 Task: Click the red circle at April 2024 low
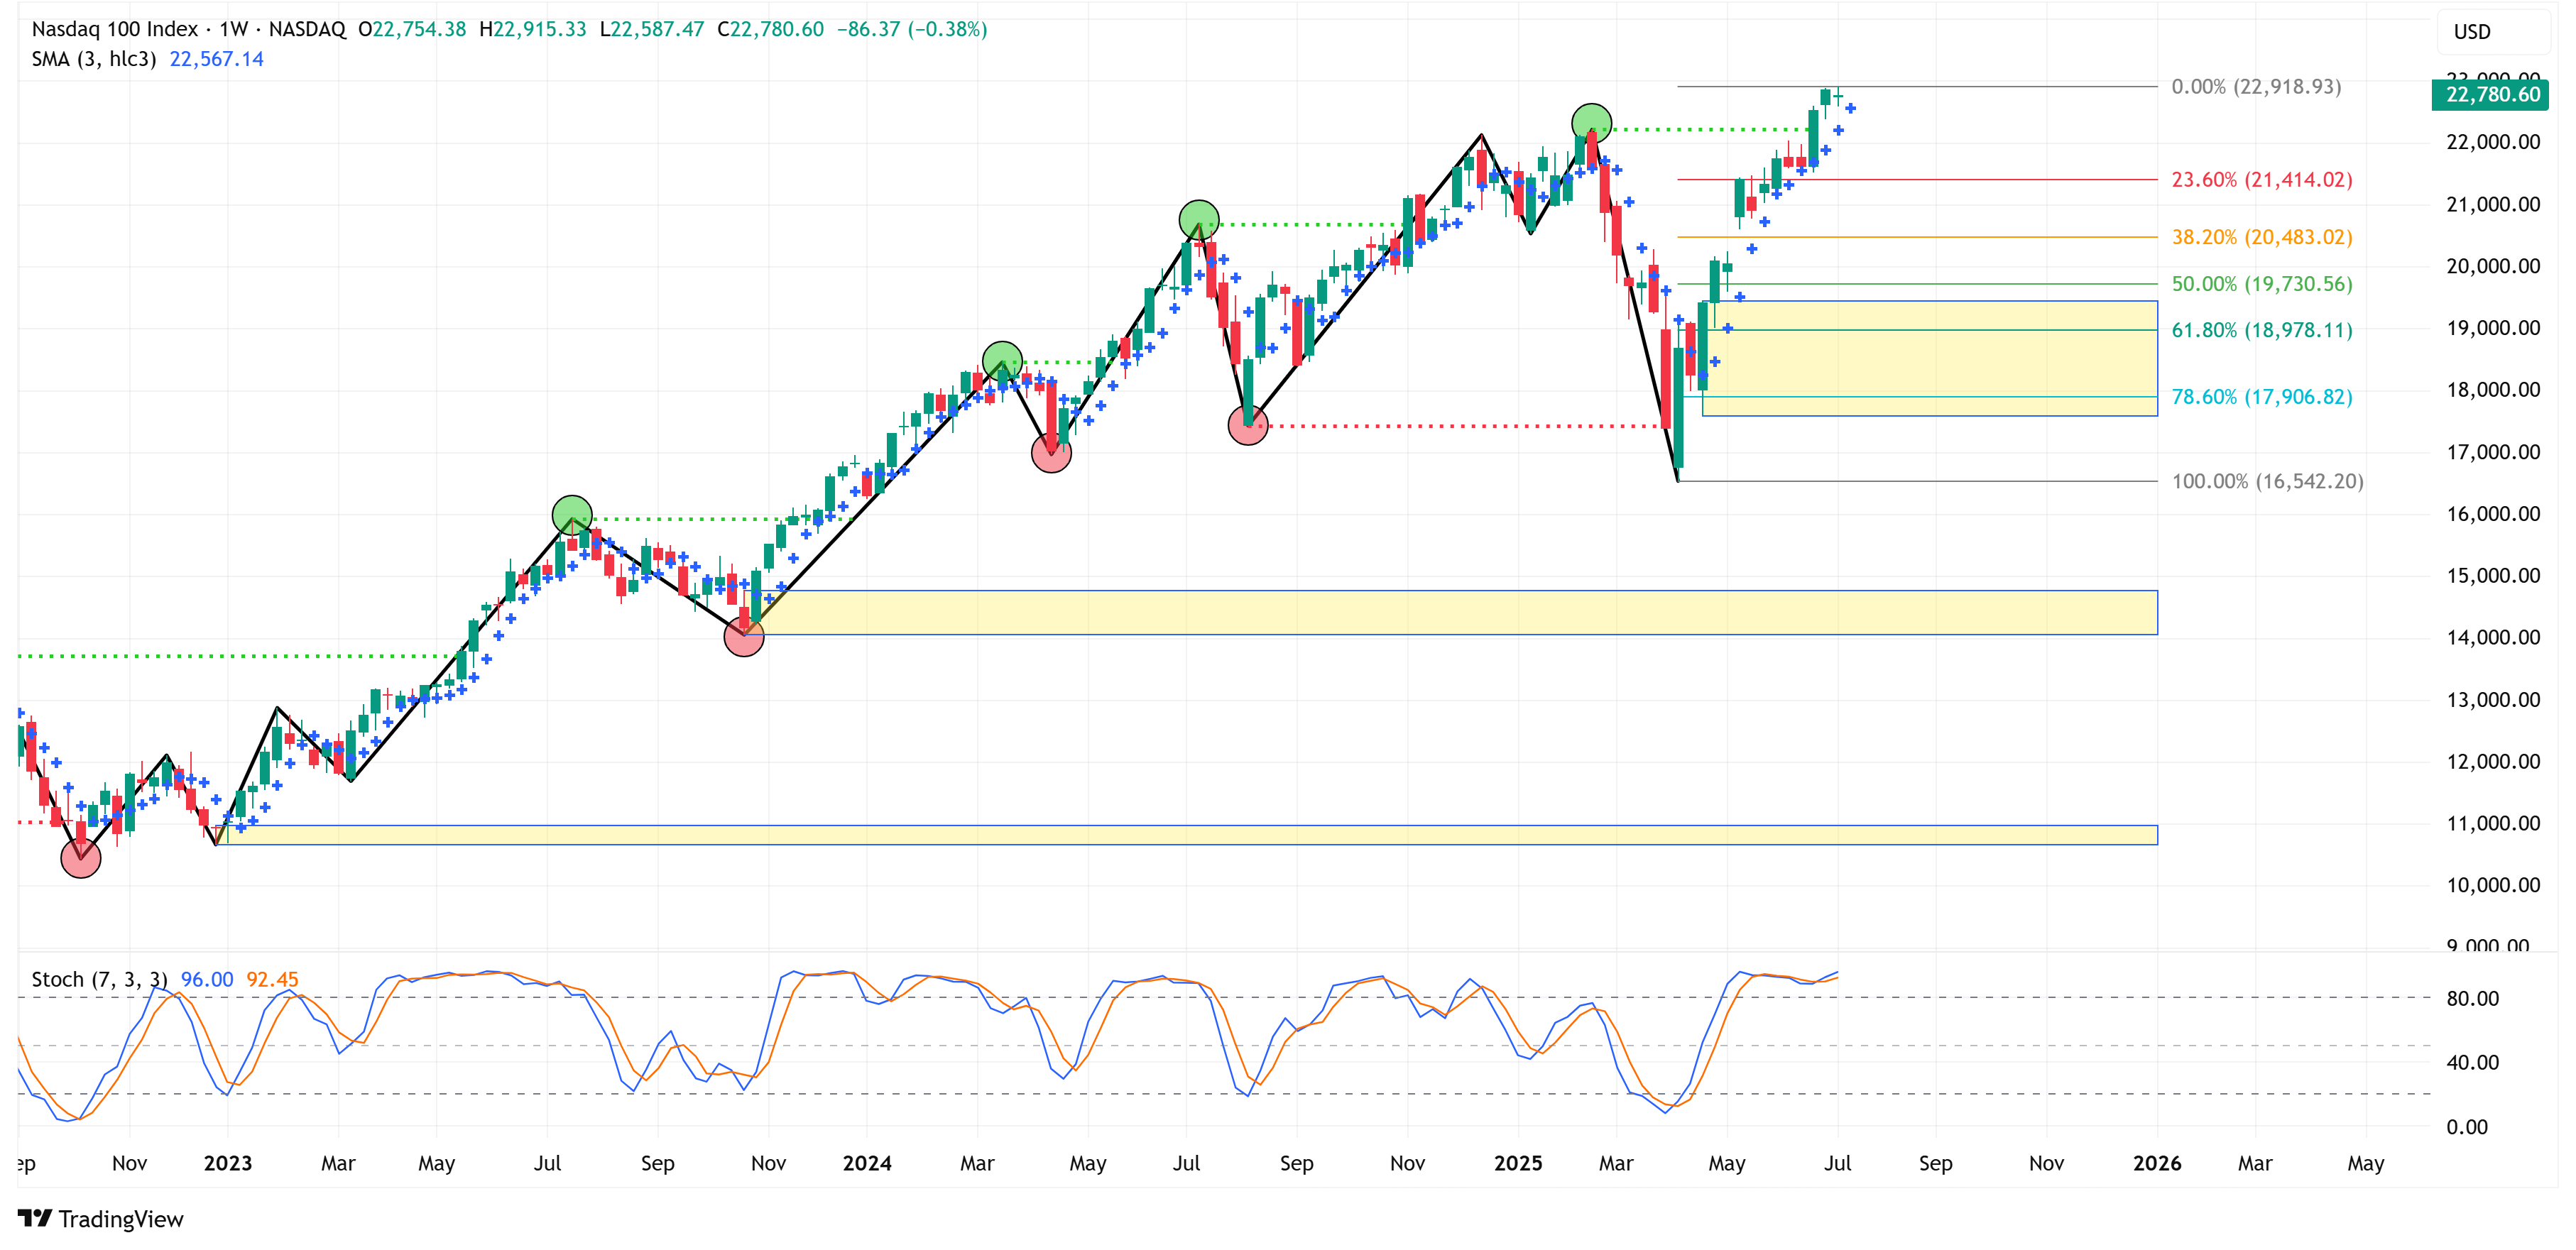pos(1051,453)
